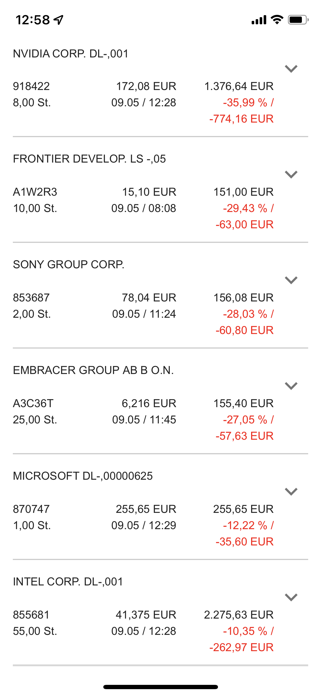Image resolution: width=321 pixels, height=696 pixels.
Task: Tap the cellular signal bars icon
Action: coord(259,20)
